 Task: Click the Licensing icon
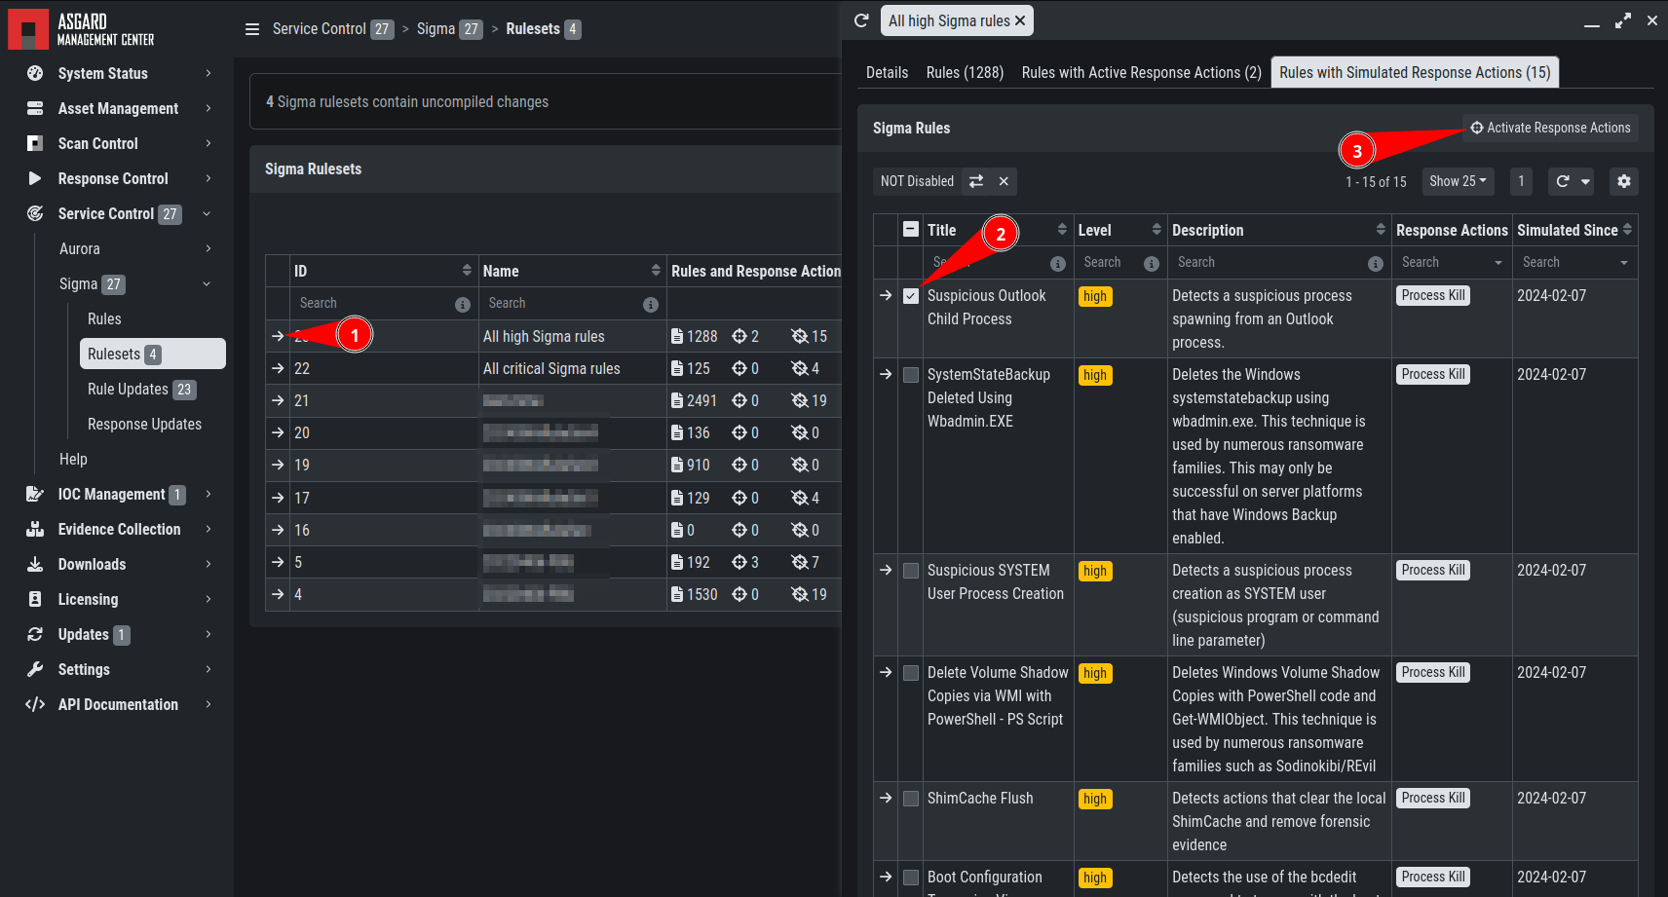[35, 599]
